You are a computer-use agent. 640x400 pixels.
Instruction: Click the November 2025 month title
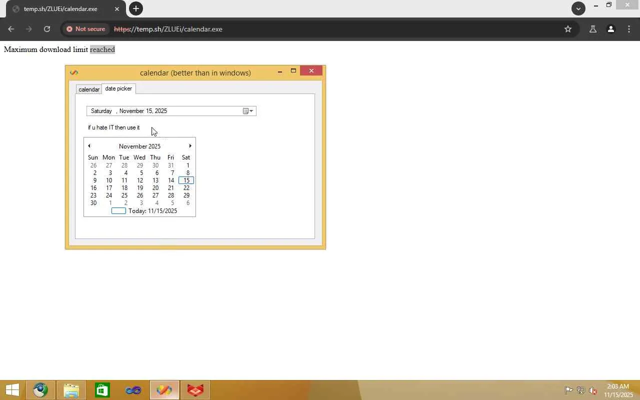pos(139,146)
